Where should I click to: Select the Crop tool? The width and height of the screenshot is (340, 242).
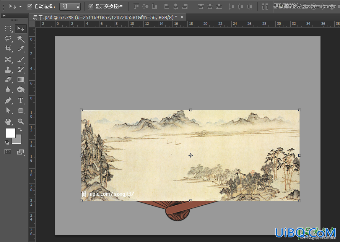(x=8, y=48)
